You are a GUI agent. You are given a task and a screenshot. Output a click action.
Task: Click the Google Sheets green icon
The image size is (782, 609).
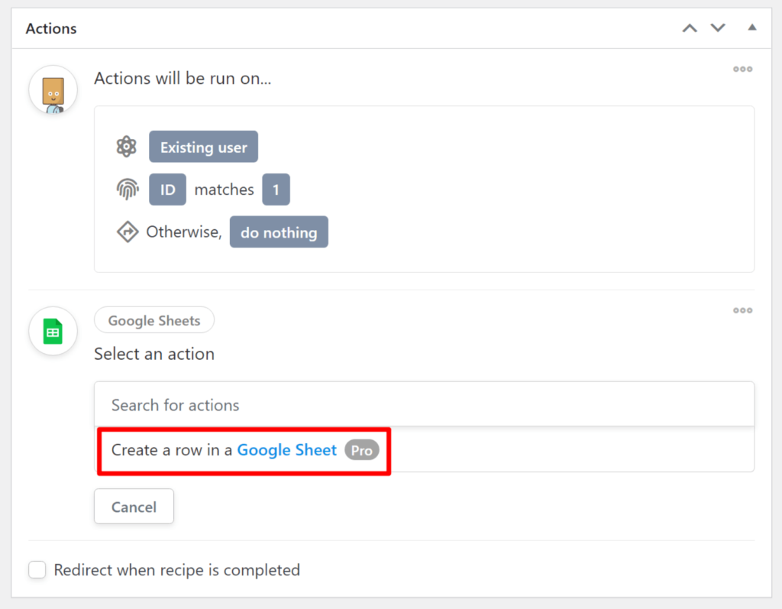coord(53,332)
